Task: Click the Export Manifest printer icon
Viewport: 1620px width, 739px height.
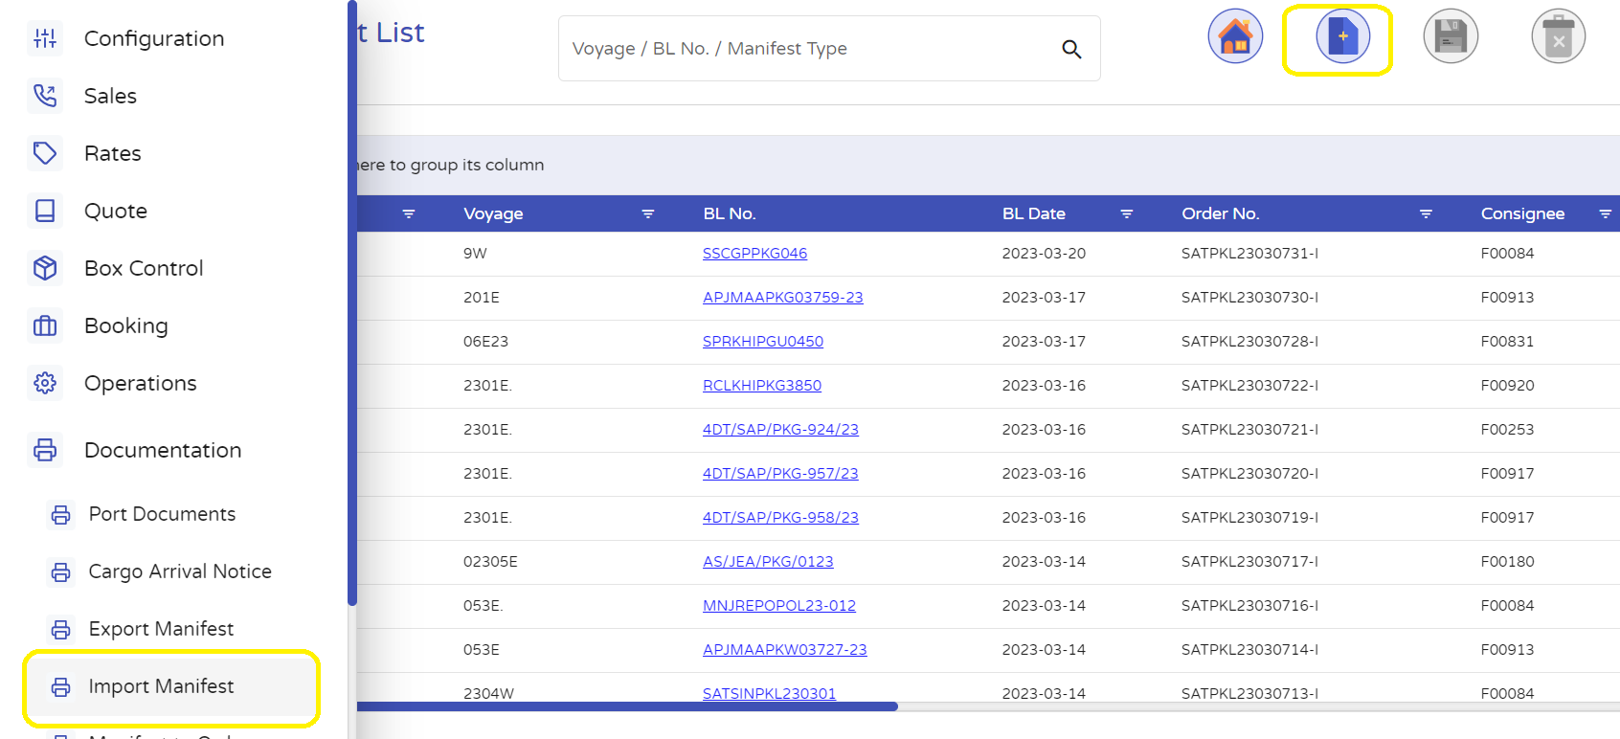Action: tap(61, 630)
